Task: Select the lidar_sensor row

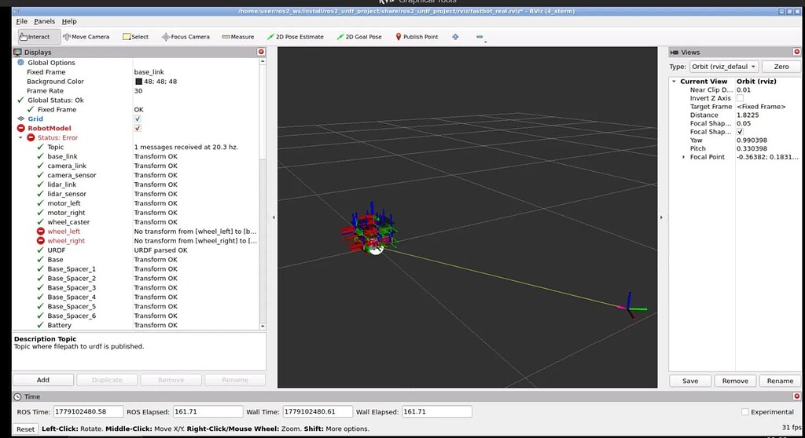Action: tap(136, 194)
